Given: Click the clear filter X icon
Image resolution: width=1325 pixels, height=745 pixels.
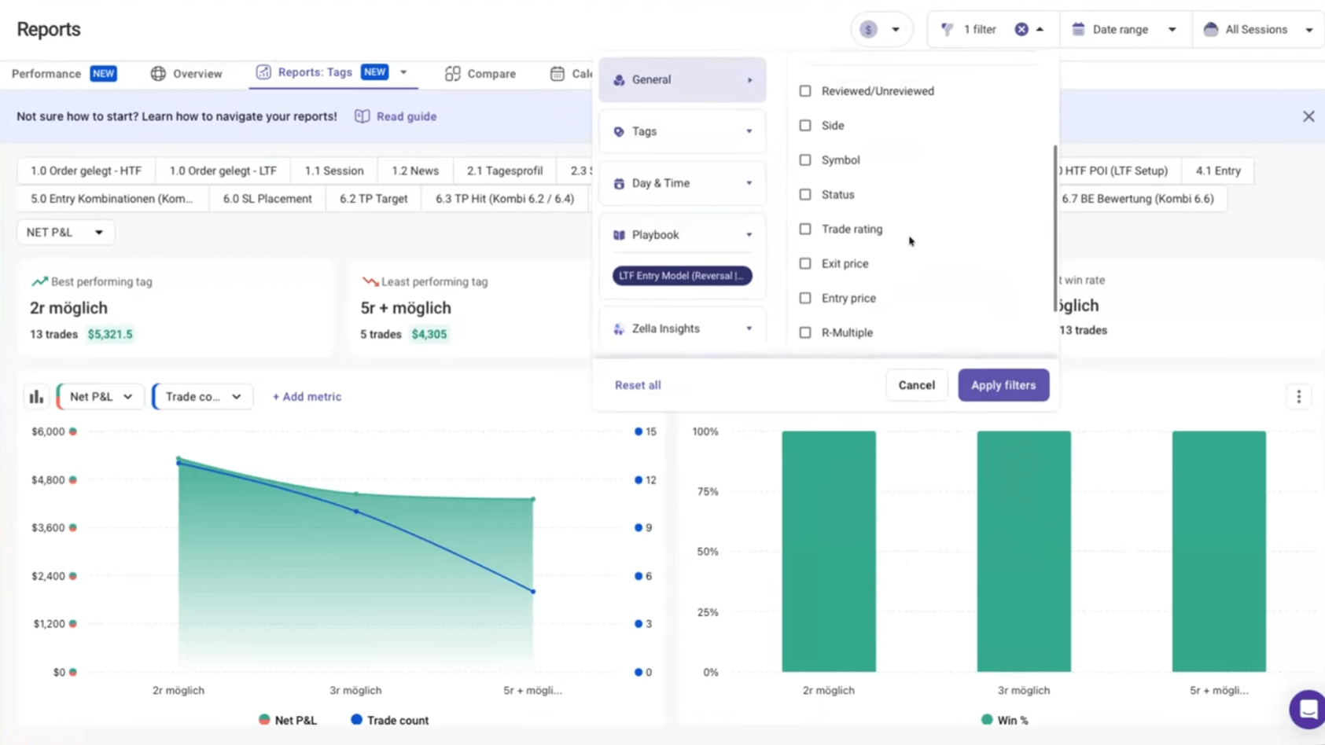Looking at the screenshot, I should point(1021,30).
